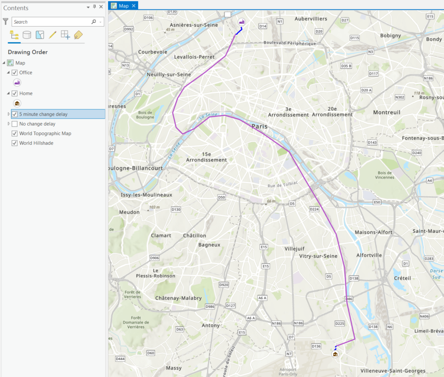The height and width of the screenshot is (377, 444).
Task: Click the pin icon of Contents pane
Action: tap(94, 6)
